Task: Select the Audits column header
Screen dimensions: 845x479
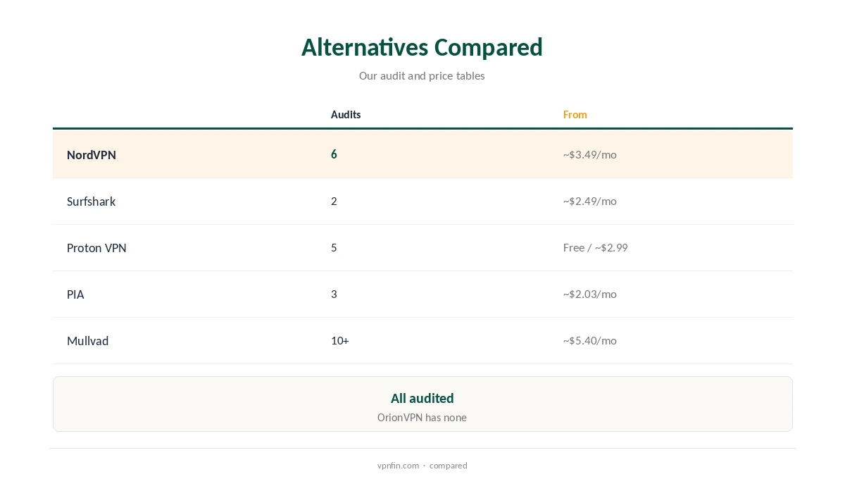Action: tap(346, 115)
